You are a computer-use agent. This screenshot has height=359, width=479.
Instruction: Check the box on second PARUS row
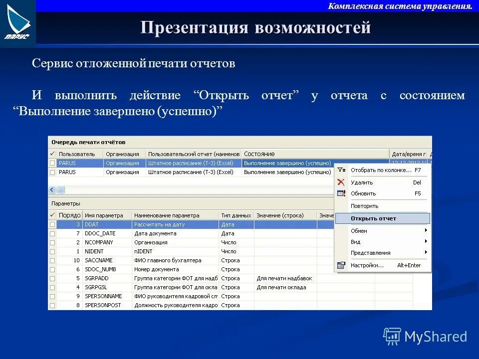(51, 171)
